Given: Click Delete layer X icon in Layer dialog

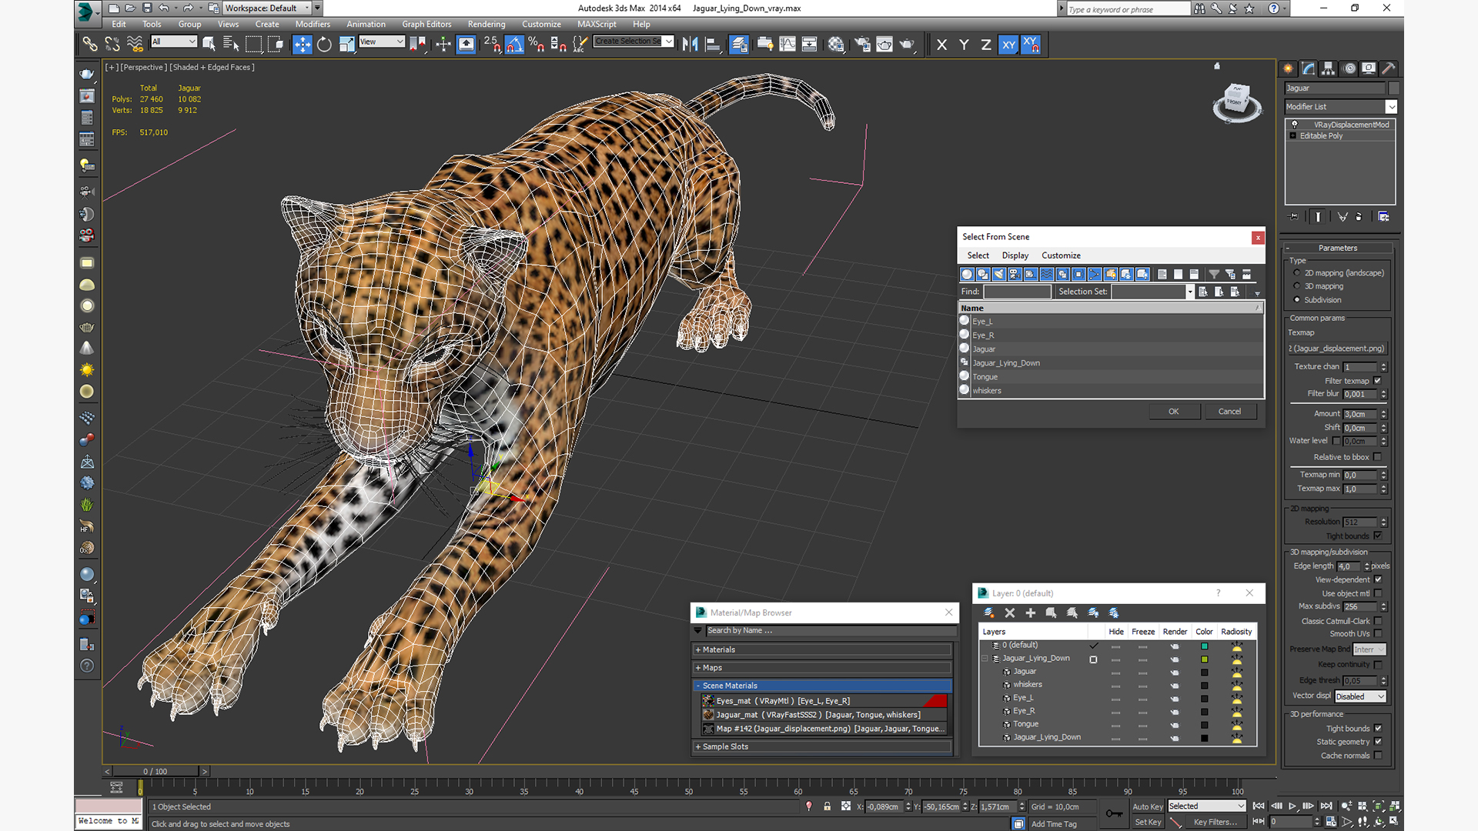Looking at the screenshot, I should click(1010, 613).
